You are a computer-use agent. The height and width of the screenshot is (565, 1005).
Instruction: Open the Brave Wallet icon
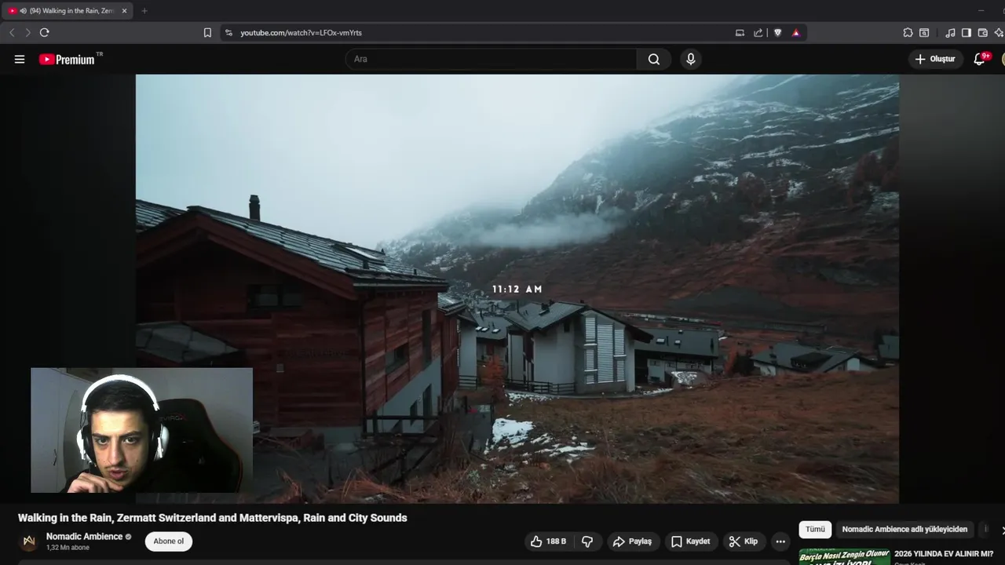pos(983,32)
